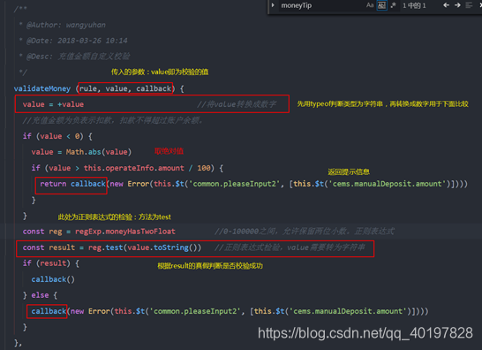Expand the replace toggle arrow in find widget
Image resolution: width=482 pixels, height=350 pixels.
[273, 5]
